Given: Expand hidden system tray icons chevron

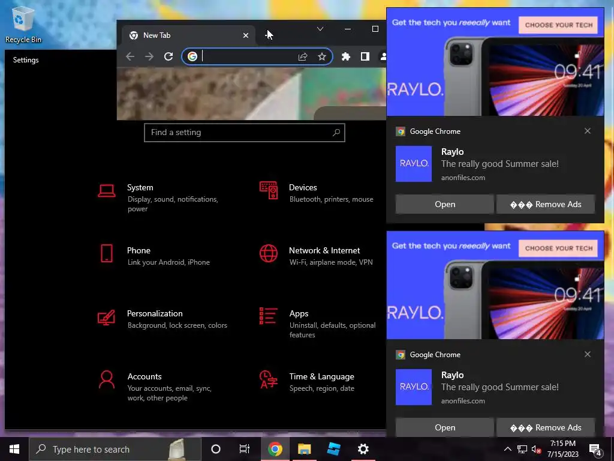Looking at the screenshot, I should 507,449.
